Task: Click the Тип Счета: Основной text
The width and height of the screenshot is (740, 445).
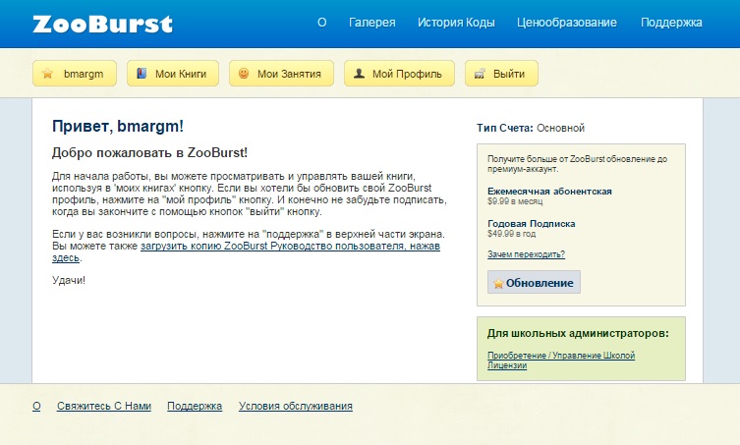Action: 531,128
